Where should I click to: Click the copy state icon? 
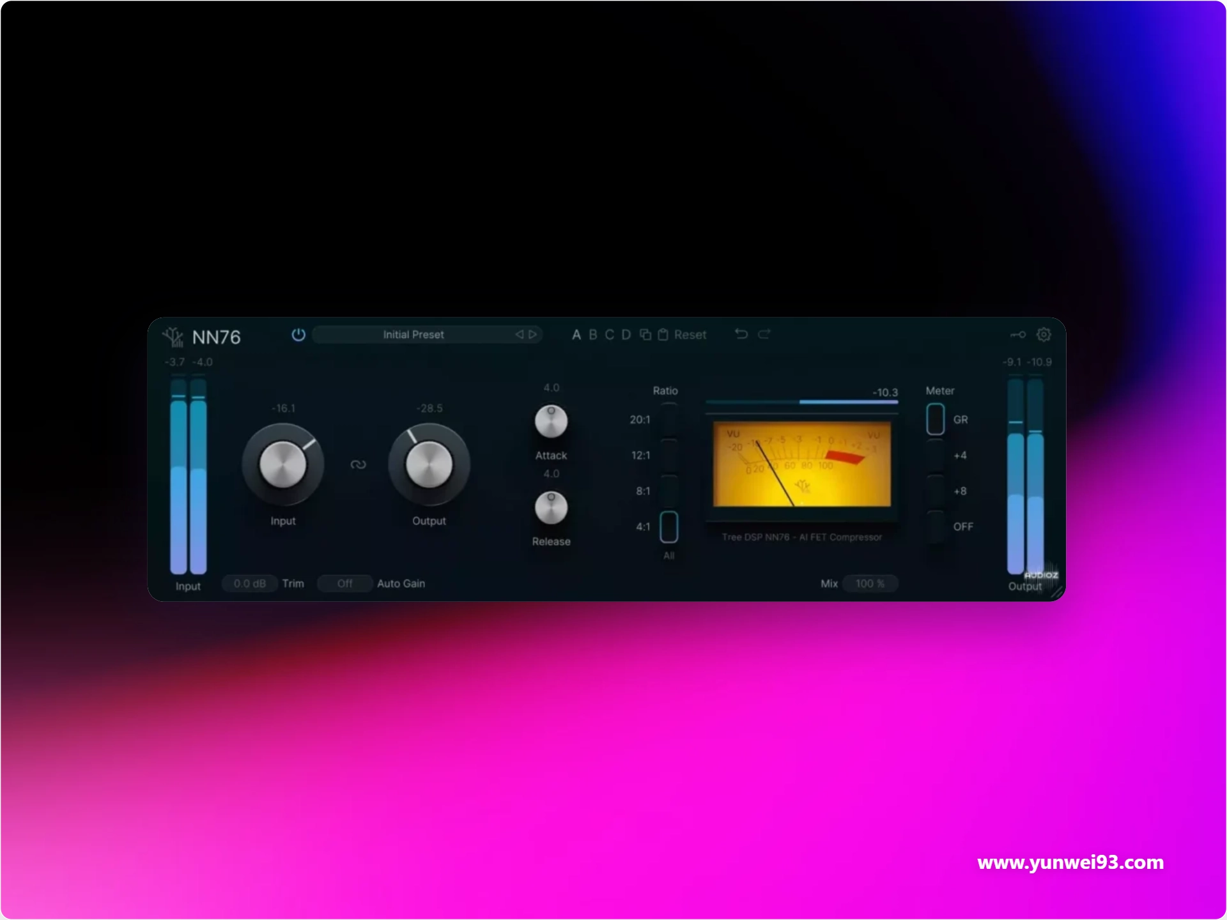tap(645, 335)
